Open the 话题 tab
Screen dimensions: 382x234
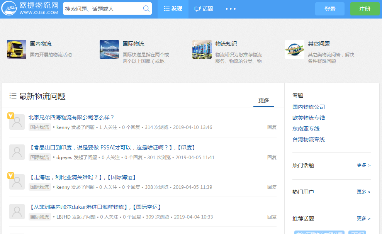click(204, 9)
